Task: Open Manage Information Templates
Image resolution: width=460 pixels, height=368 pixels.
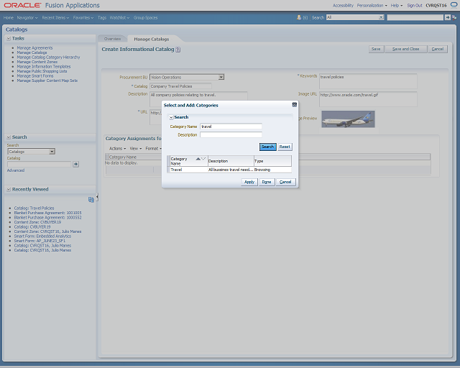Action: [x=43, y=67]
